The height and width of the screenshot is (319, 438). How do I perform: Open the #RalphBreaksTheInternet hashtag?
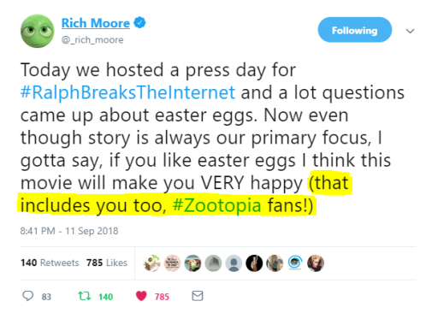127,92
